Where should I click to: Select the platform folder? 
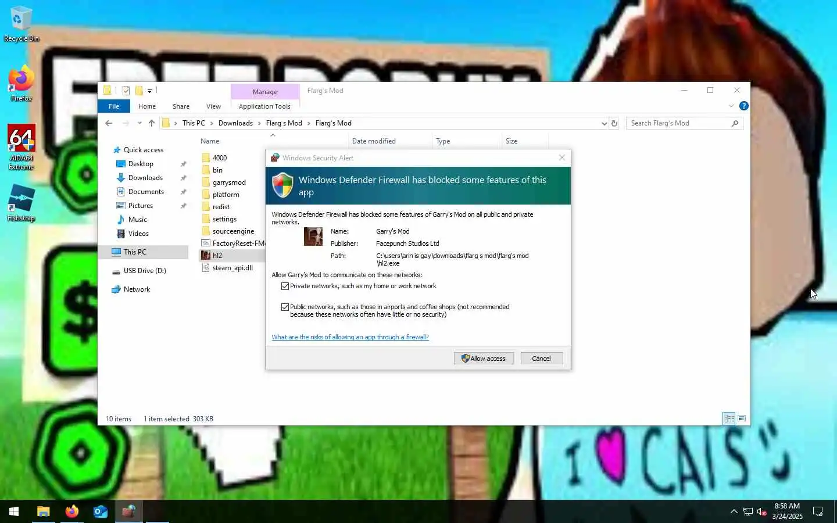point(226,195)
